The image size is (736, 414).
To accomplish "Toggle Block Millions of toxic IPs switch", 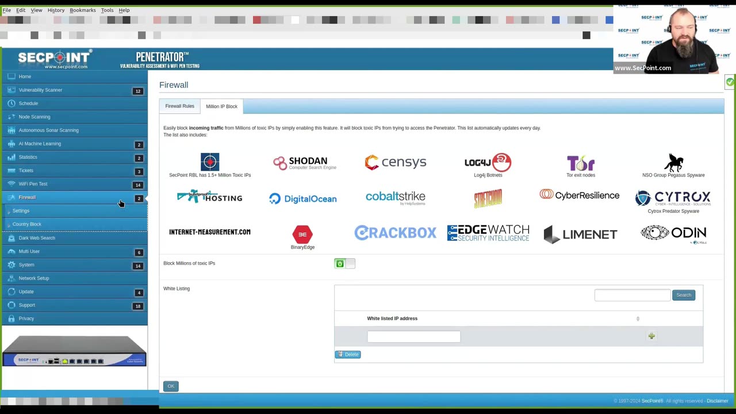I will 344,263.
